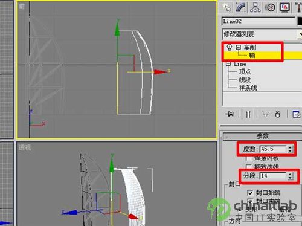Click the green Y-axis arrow in front viewport
The image size is (302, 226).
117,30
